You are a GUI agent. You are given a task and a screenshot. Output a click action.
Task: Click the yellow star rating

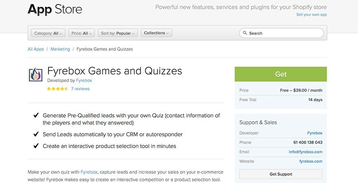pos(57,89)
